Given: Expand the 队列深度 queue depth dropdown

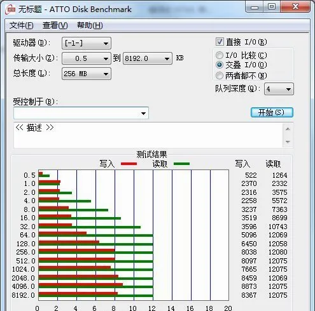Looking at the screenshot, I should 279,89.
